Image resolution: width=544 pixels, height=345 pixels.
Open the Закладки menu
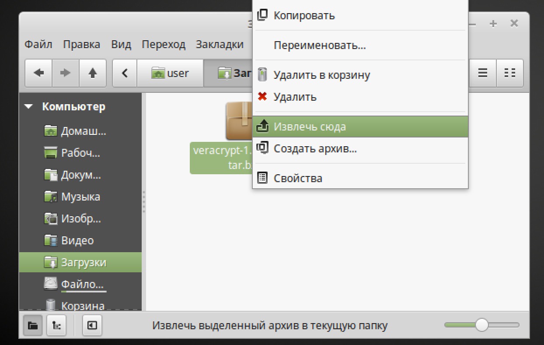pyautogui.click(x=220, y=44)
